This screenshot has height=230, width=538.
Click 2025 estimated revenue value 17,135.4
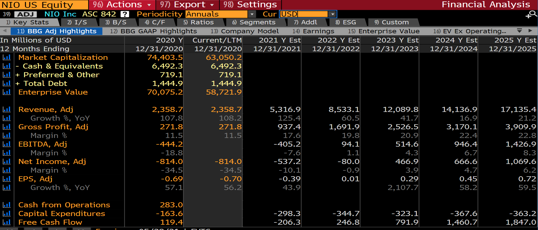(518, 109)
